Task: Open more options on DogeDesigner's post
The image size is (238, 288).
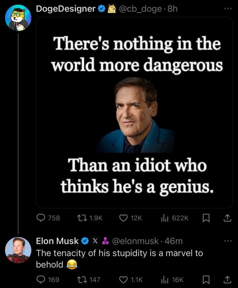Action: click(228, 8)
